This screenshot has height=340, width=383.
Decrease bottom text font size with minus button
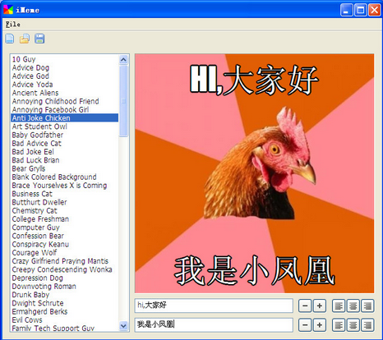pos(305,325)
